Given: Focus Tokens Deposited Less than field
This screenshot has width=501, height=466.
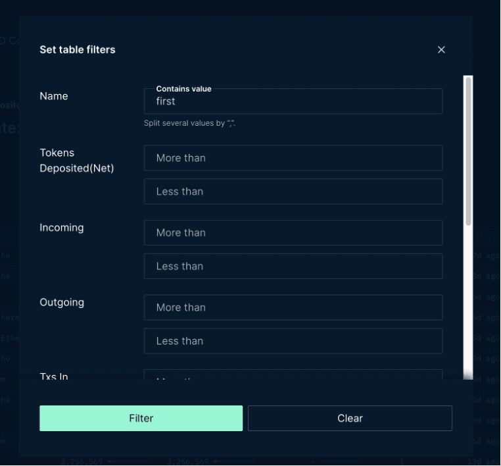Looking at the screenshot, I should pos(293,192).
